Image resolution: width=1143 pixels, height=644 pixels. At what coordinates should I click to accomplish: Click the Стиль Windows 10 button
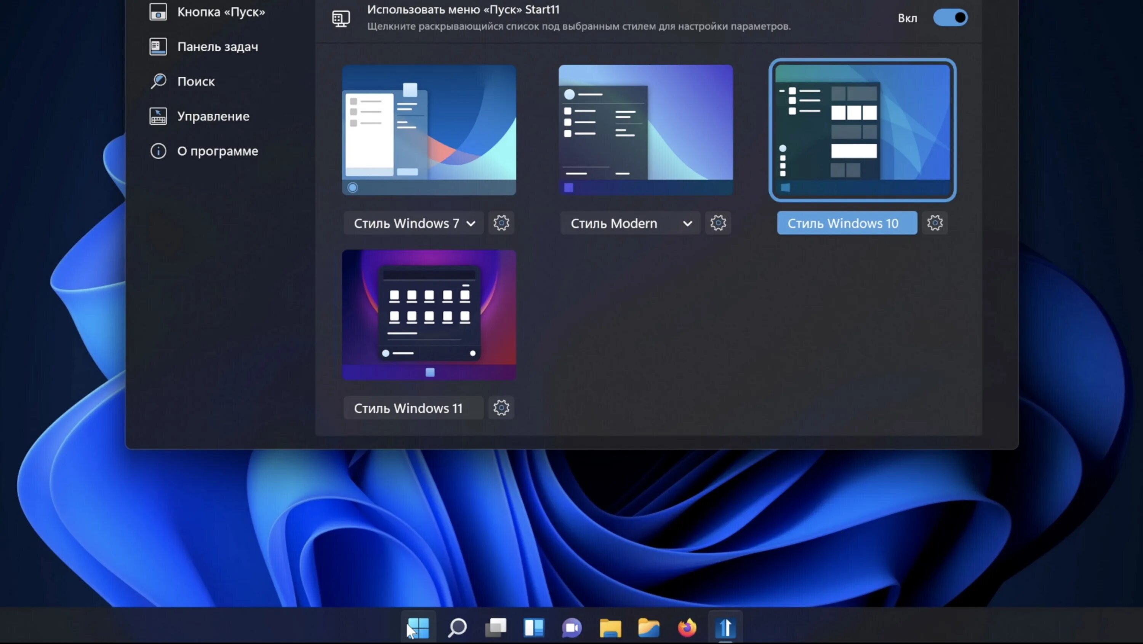(847, 223)
